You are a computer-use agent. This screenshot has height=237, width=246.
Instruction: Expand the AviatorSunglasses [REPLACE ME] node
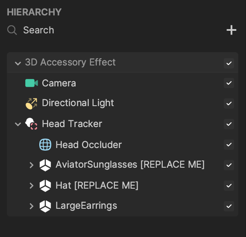pyautogui.click(x=32, y=165)
